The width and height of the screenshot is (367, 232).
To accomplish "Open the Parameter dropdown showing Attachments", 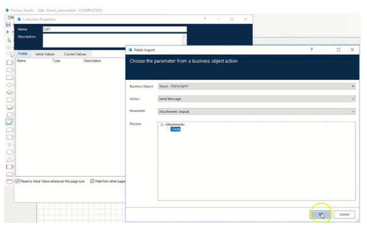I will point(257,112).
